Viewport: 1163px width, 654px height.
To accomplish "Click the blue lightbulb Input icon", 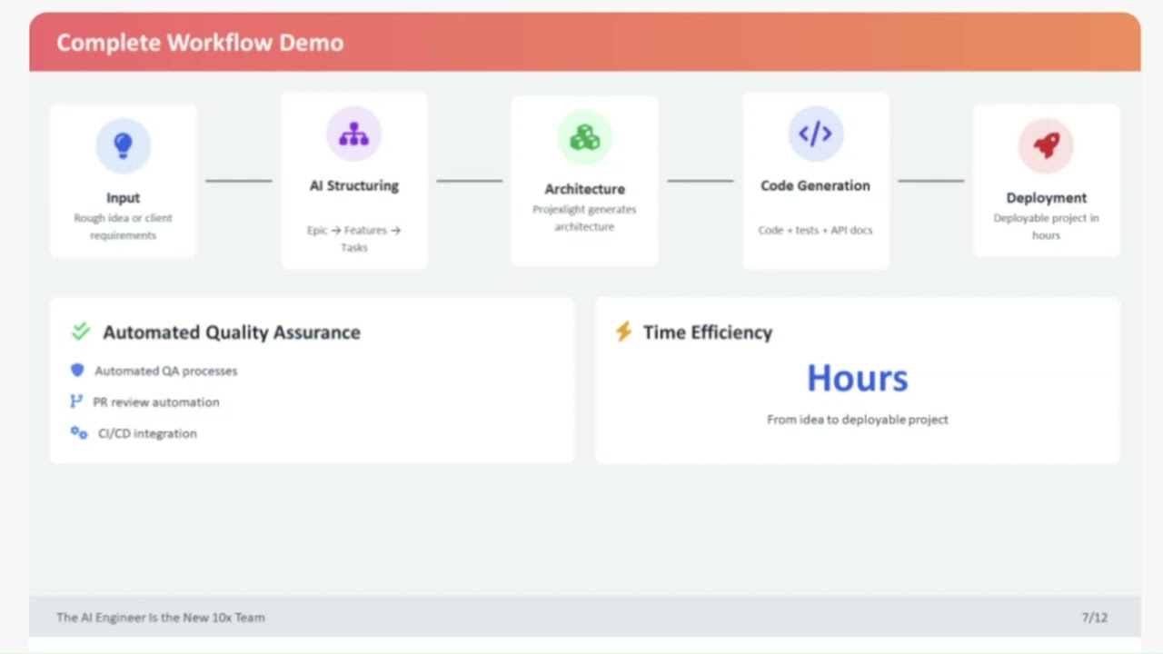I will point(123,145).
